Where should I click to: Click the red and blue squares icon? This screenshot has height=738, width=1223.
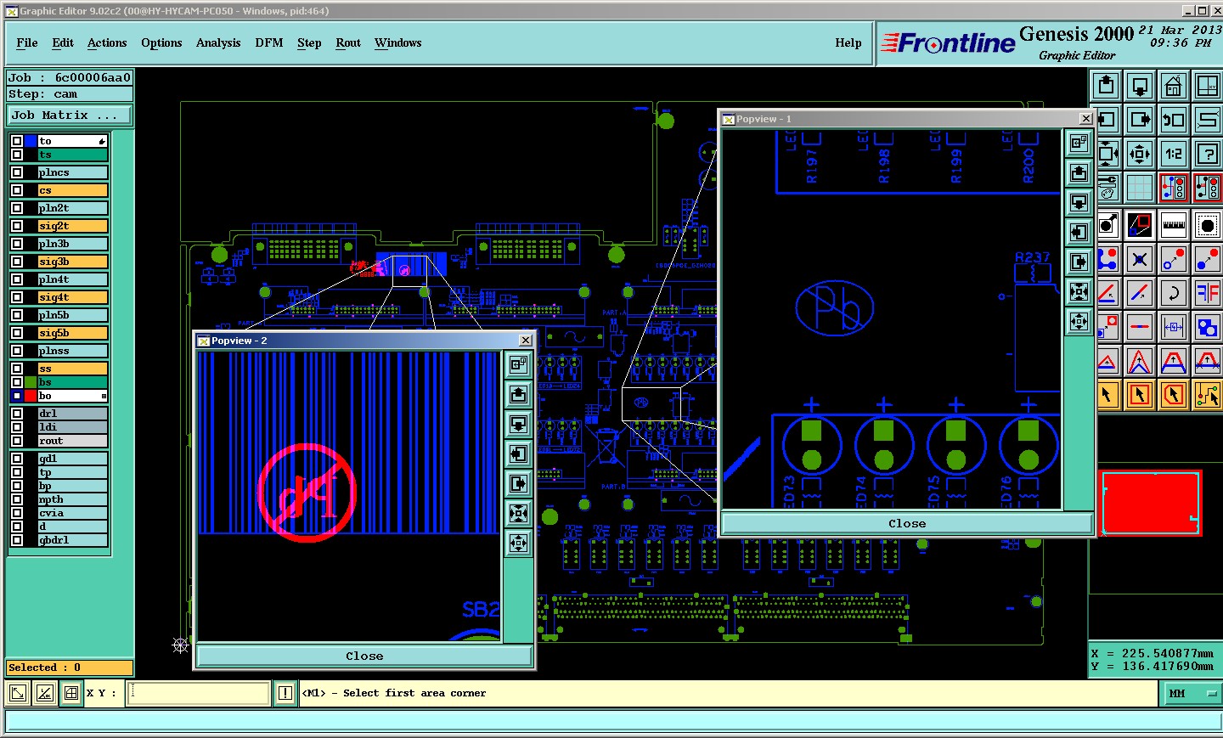[1140, 225]
